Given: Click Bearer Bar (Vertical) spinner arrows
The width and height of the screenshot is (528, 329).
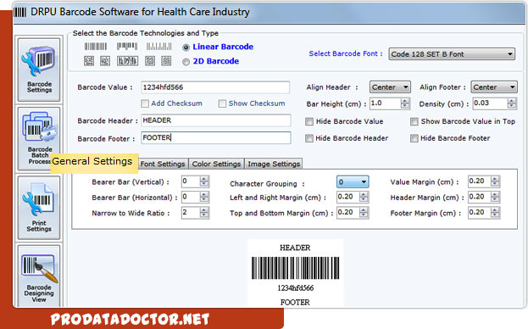Looking at the screenshot, I should coord(204,181).
